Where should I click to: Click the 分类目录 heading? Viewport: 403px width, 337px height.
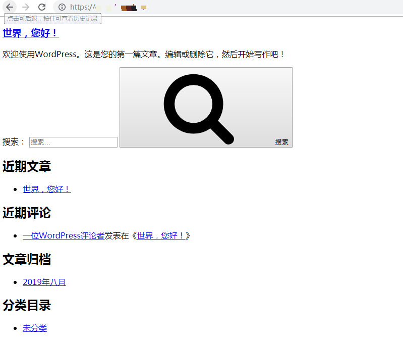coord(27,305)
